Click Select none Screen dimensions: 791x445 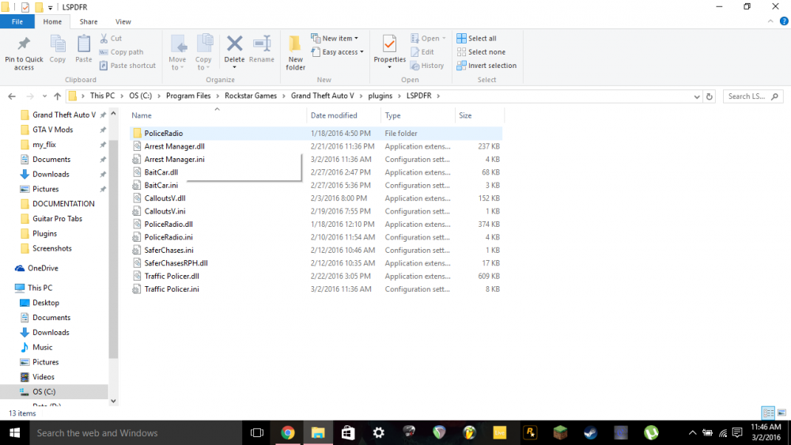[x=481, y=52]
